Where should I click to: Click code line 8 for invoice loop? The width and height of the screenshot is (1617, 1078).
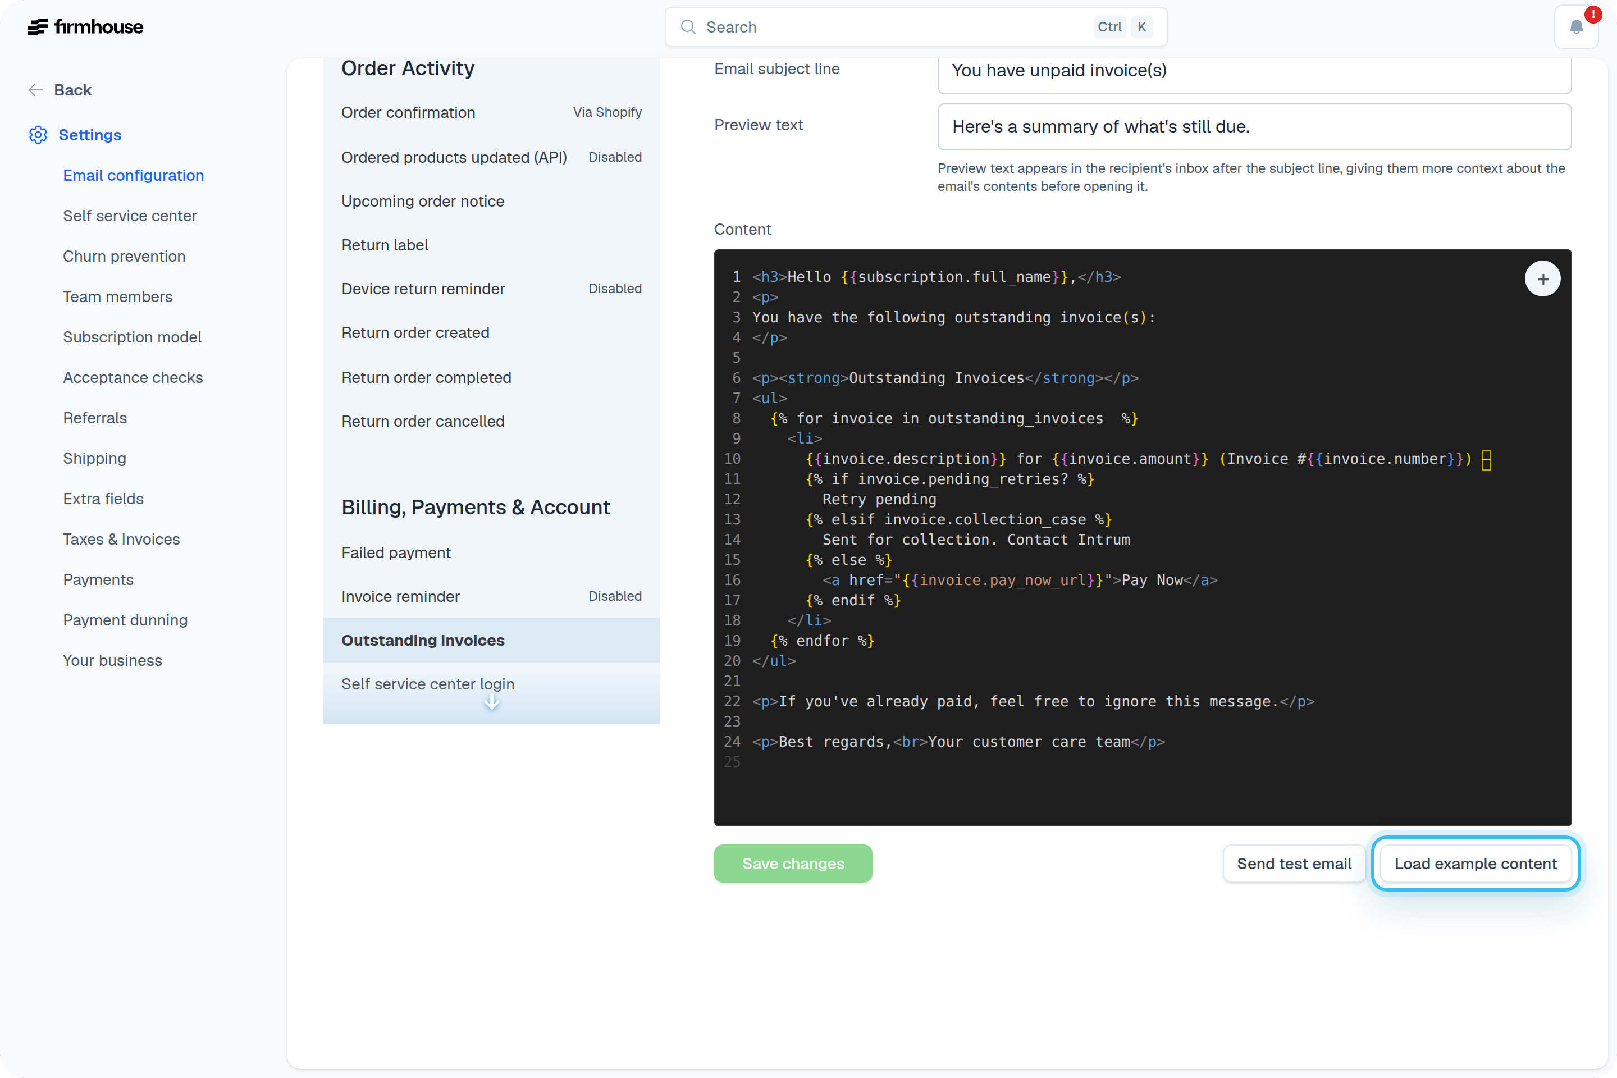click(954, 419)
